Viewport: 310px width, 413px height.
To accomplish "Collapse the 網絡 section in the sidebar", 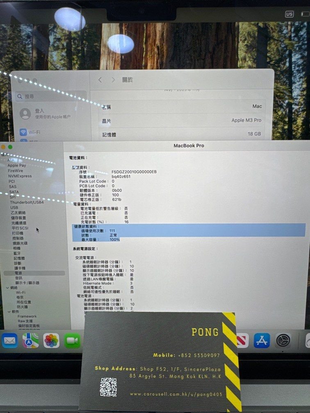I will click(x=7, y=288).
